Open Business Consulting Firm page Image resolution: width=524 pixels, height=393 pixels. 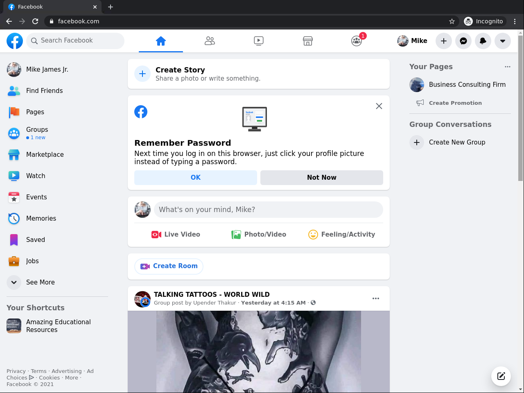[x=460, y=85]
